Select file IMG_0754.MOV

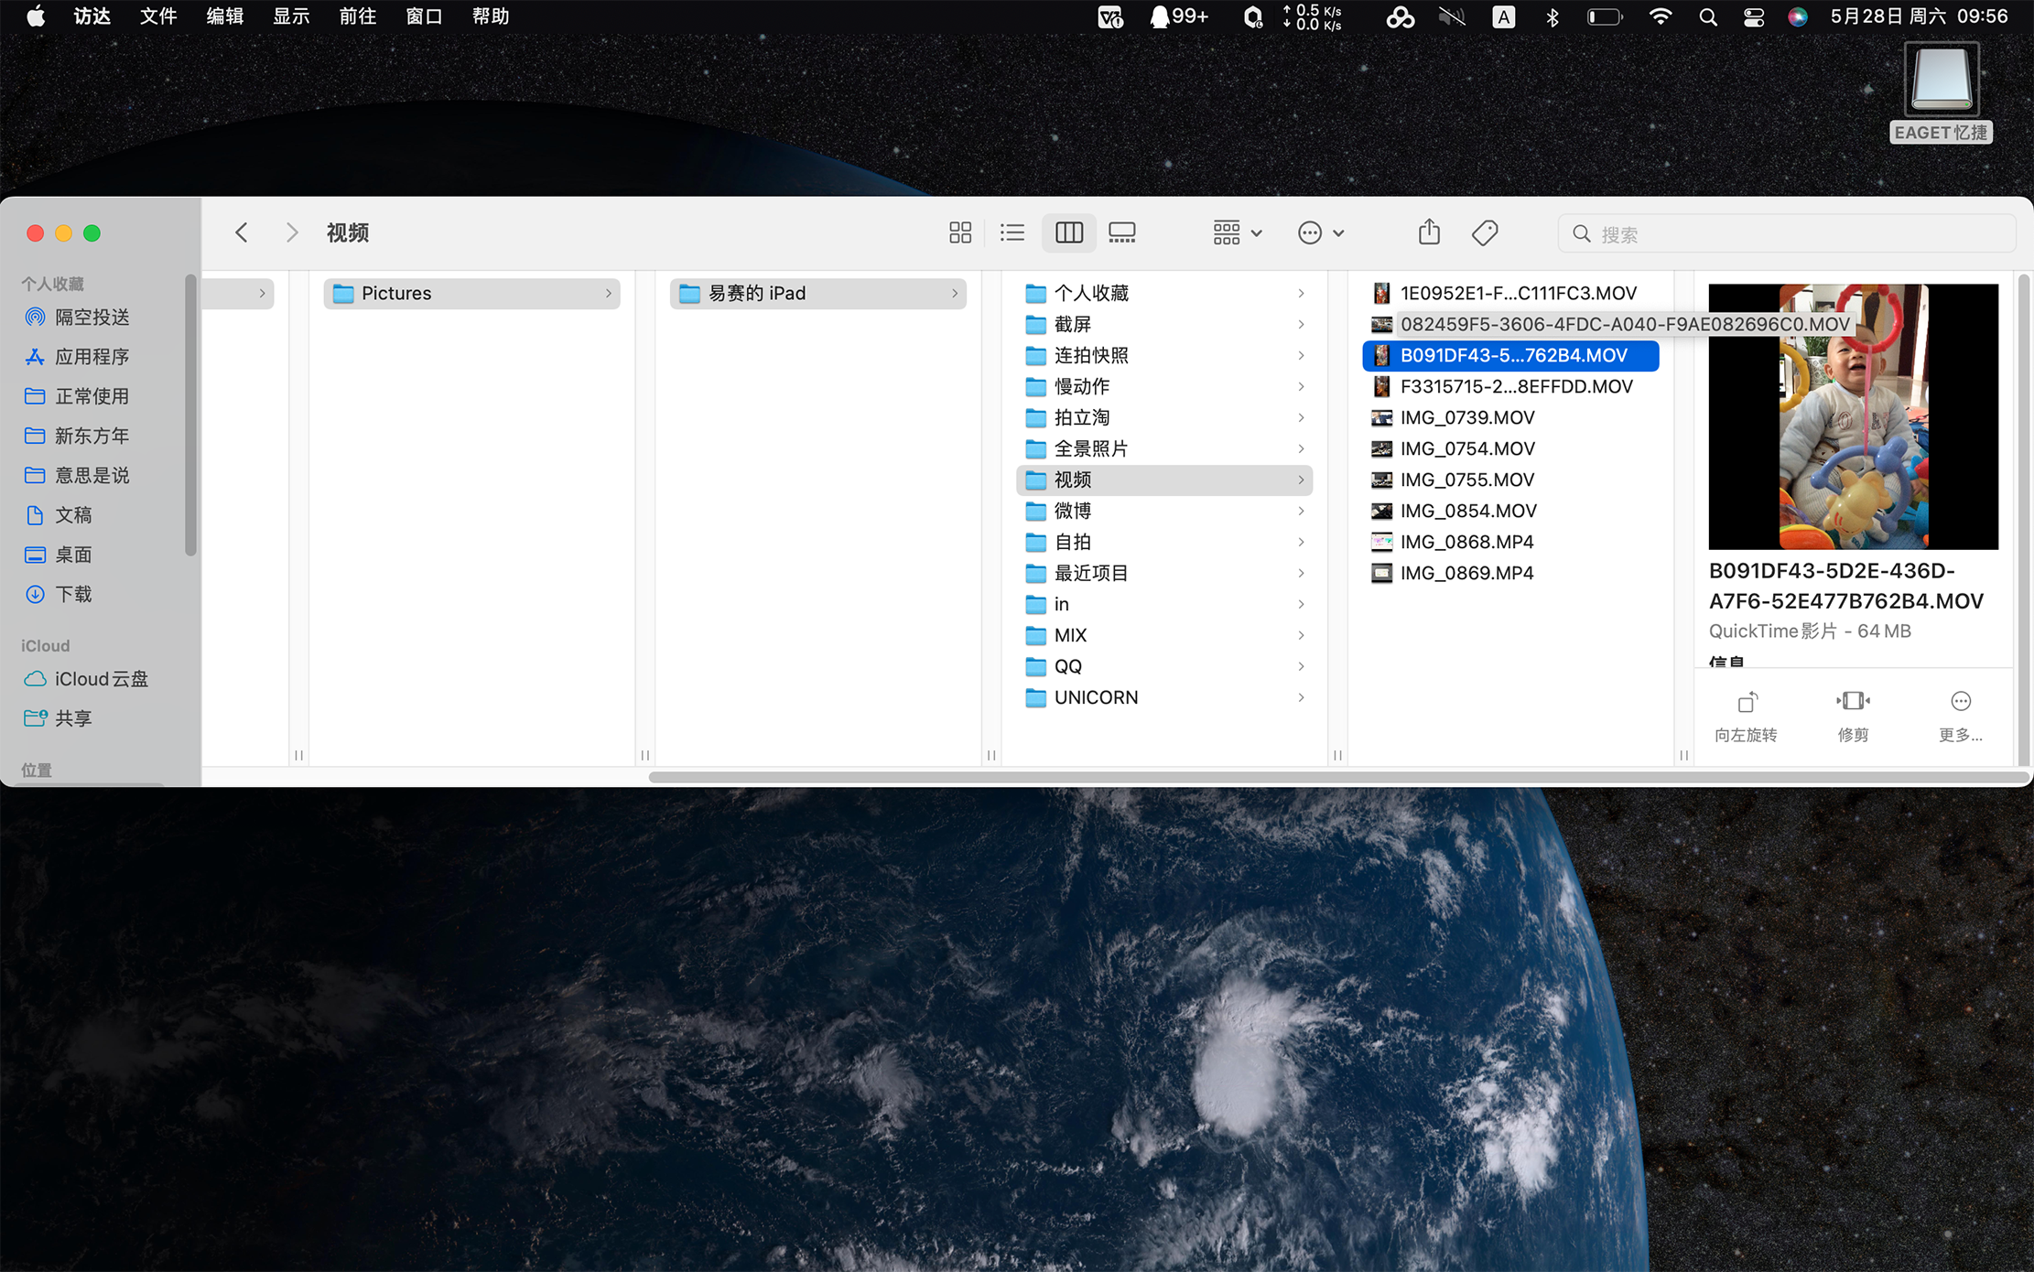click(x=1510, y=448)
